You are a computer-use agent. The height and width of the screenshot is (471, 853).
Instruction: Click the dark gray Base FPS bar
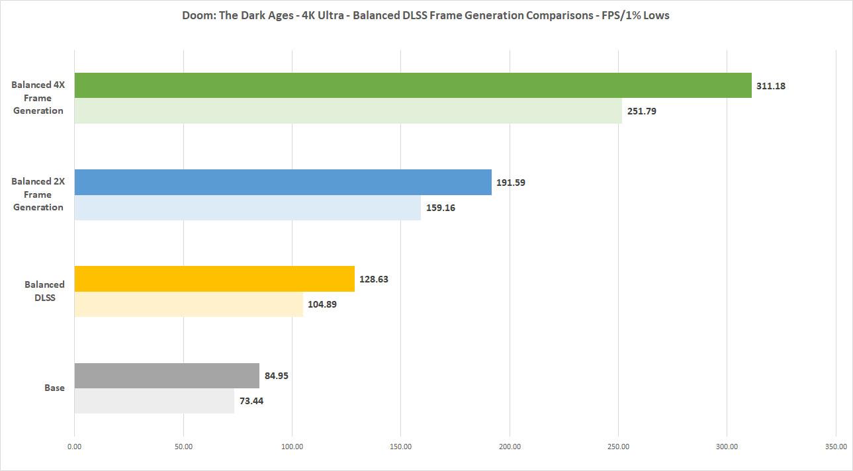(167, 376)
